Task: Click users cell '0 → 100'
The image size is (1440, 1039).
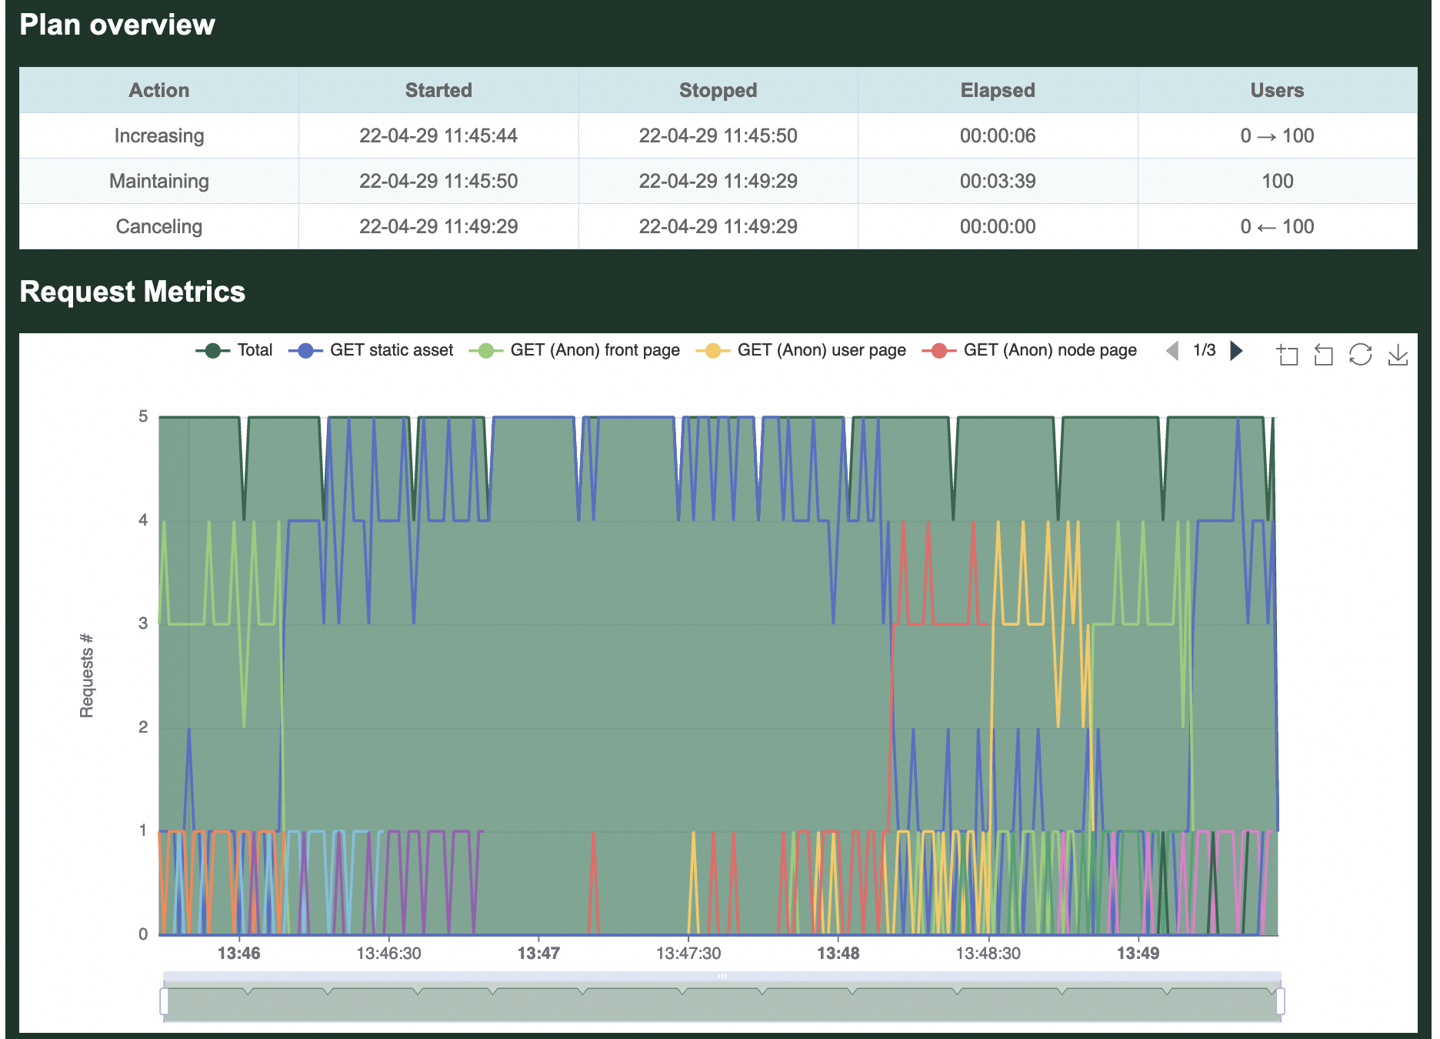Action: [1278, 135]
